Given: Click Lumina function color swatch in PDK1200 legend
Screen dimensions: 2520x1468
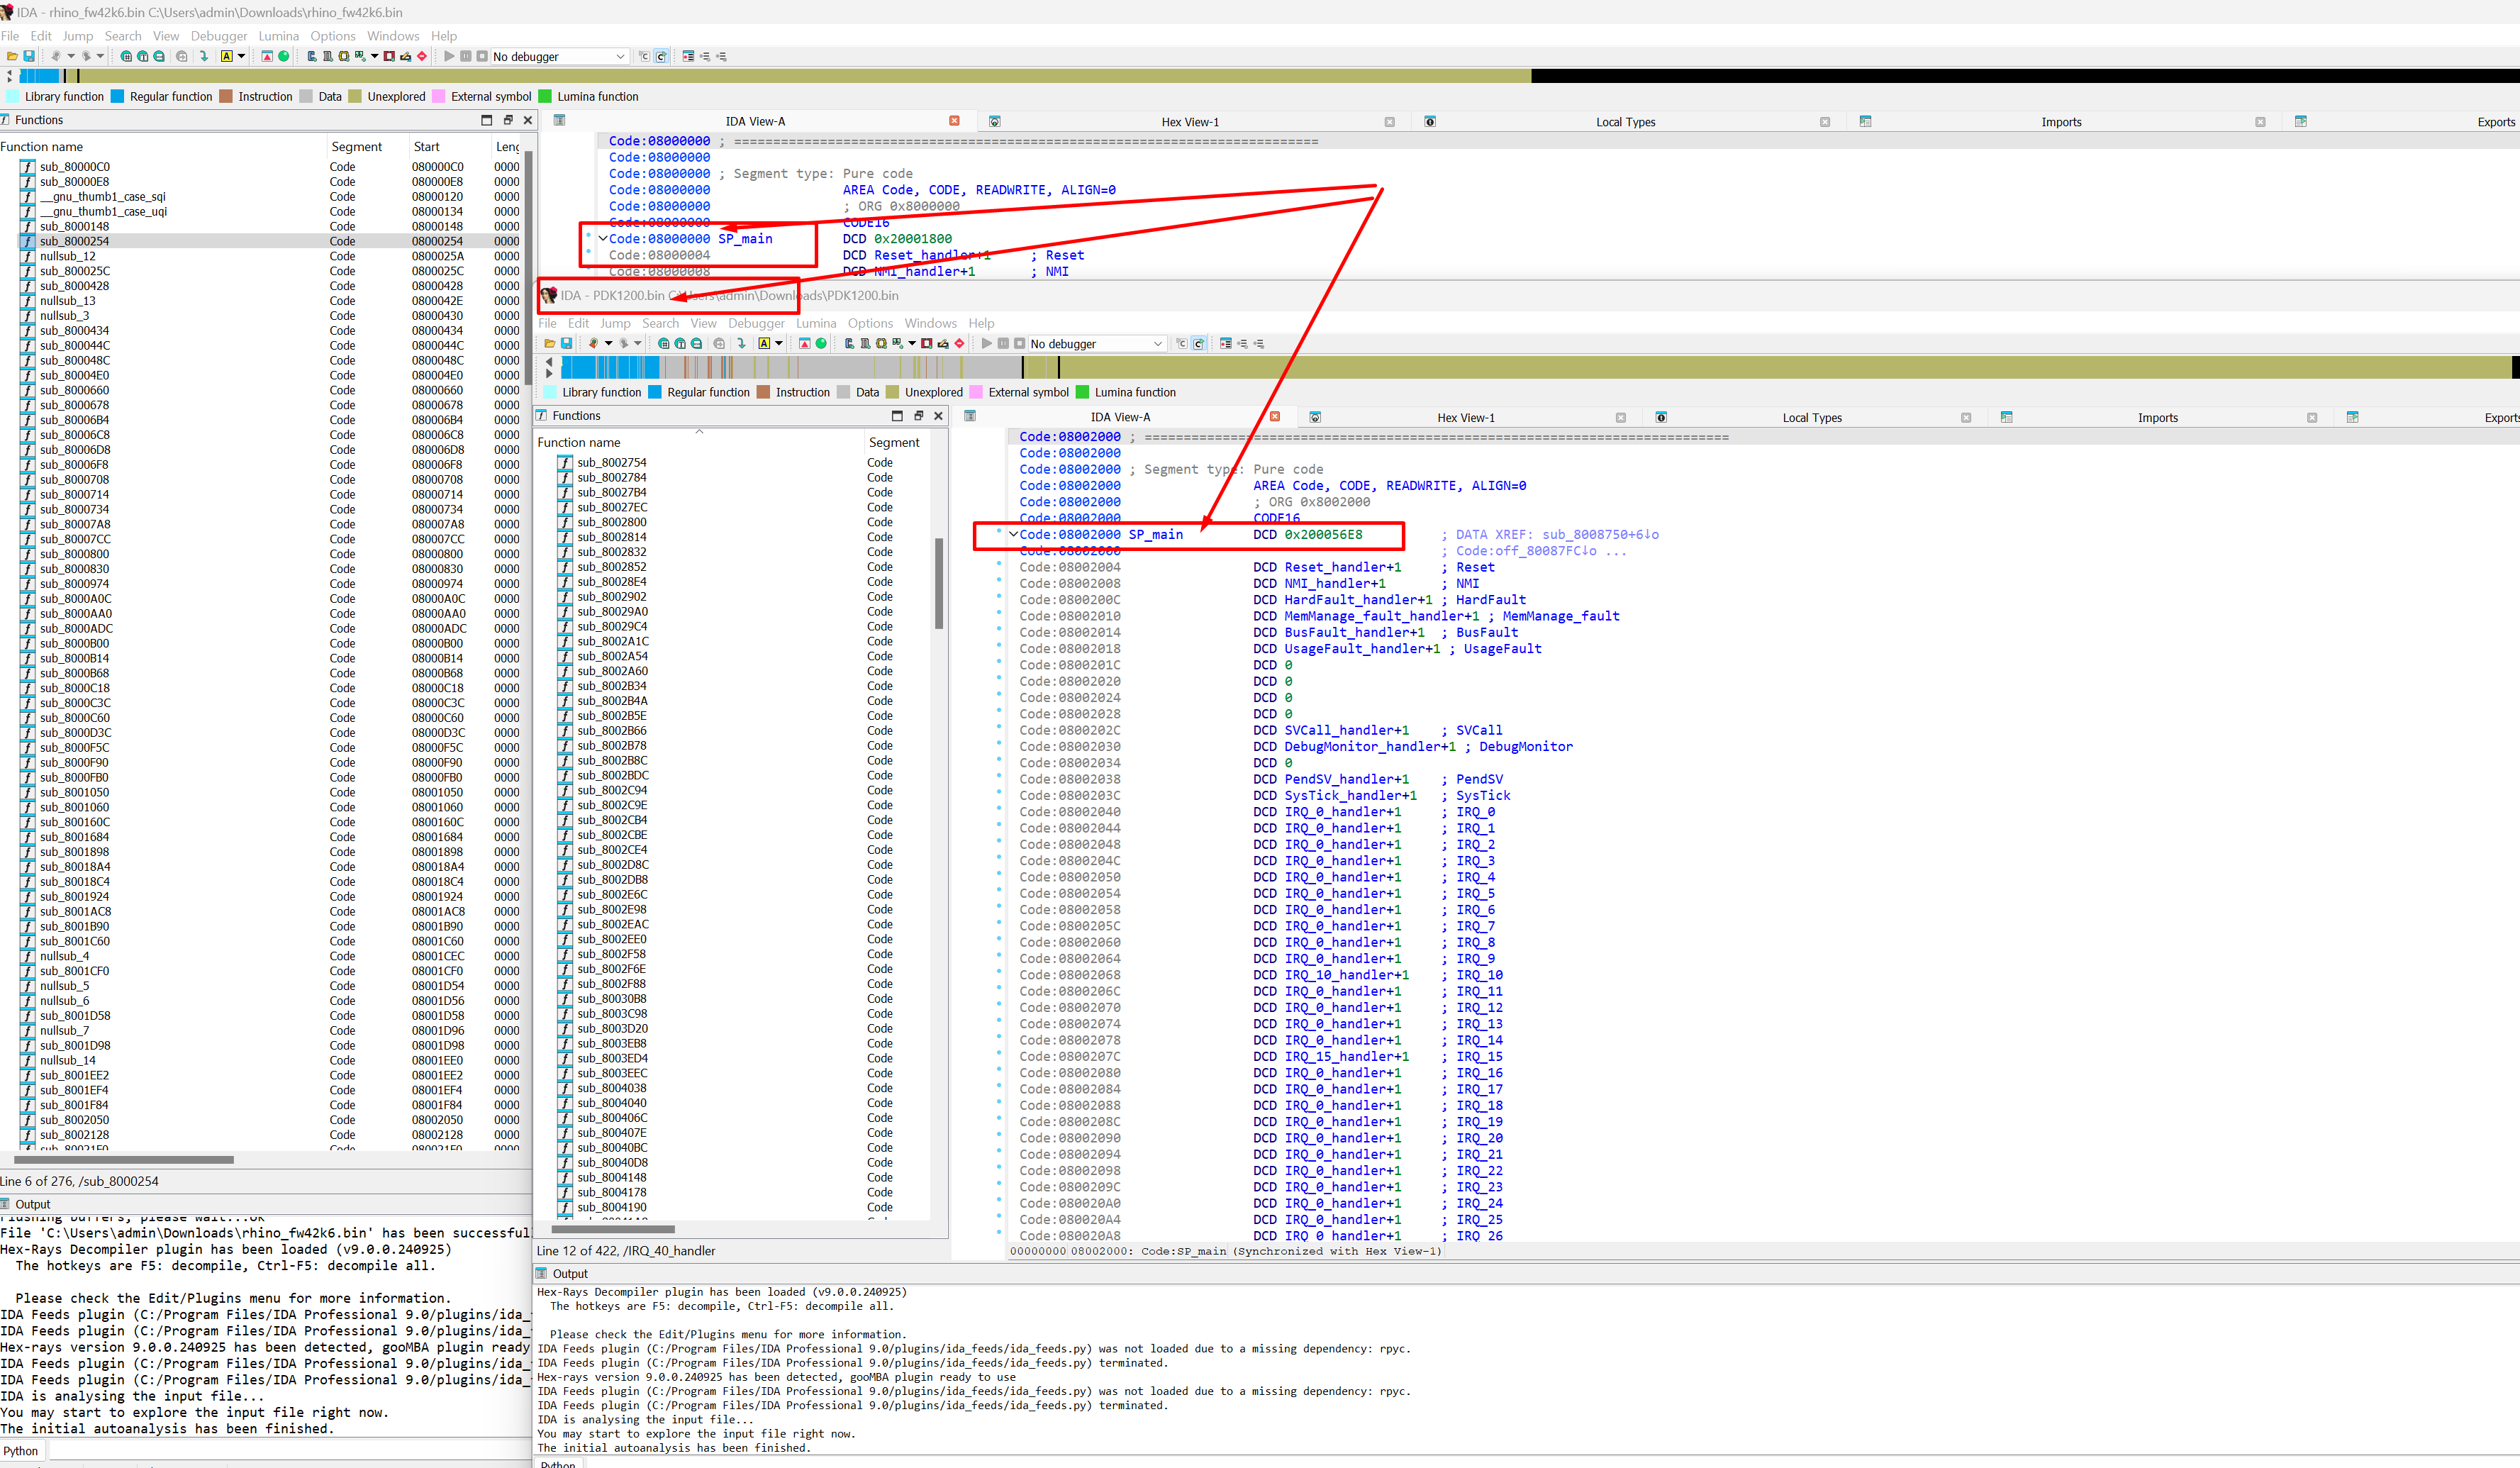Looking at the screenshot, I should 1082,392.
